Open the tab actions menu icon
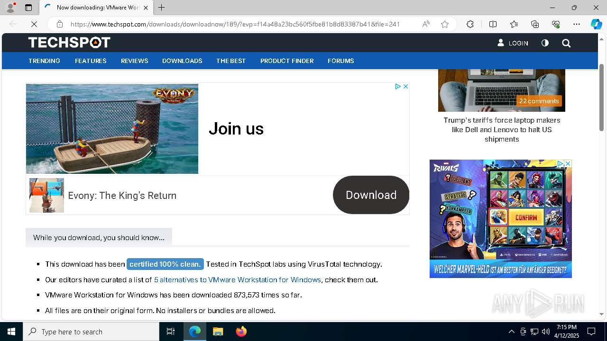607x341 pixels. pyautogui.click(x=28, y=8)
